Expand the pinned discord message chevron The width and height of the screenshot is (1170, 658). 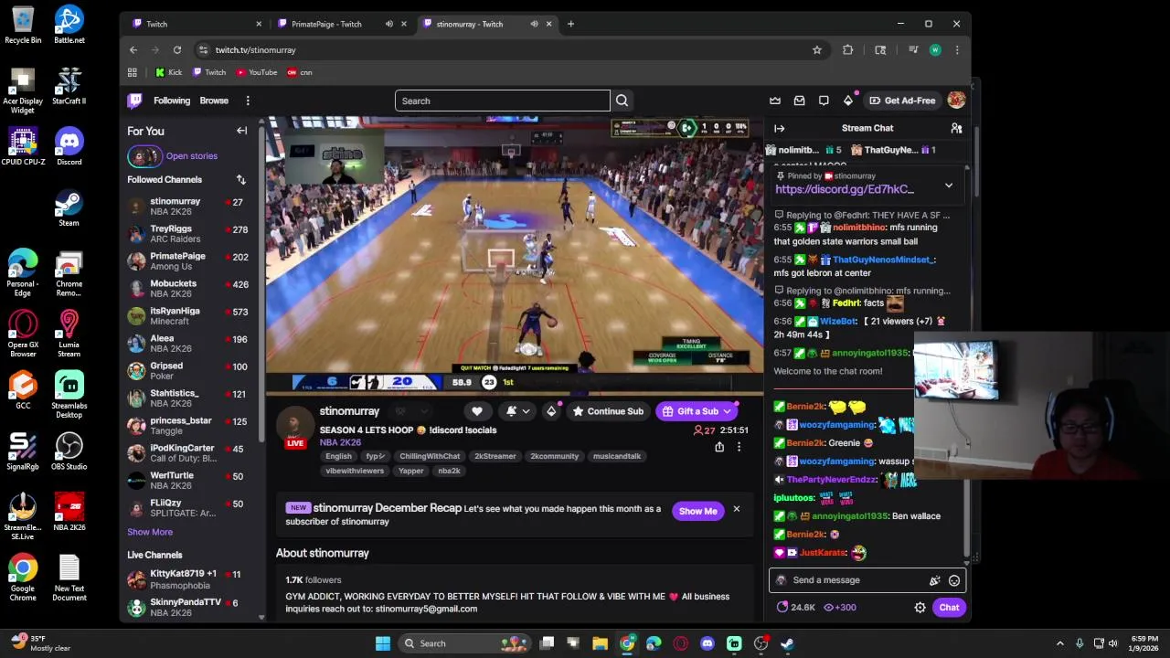(949, 186)
